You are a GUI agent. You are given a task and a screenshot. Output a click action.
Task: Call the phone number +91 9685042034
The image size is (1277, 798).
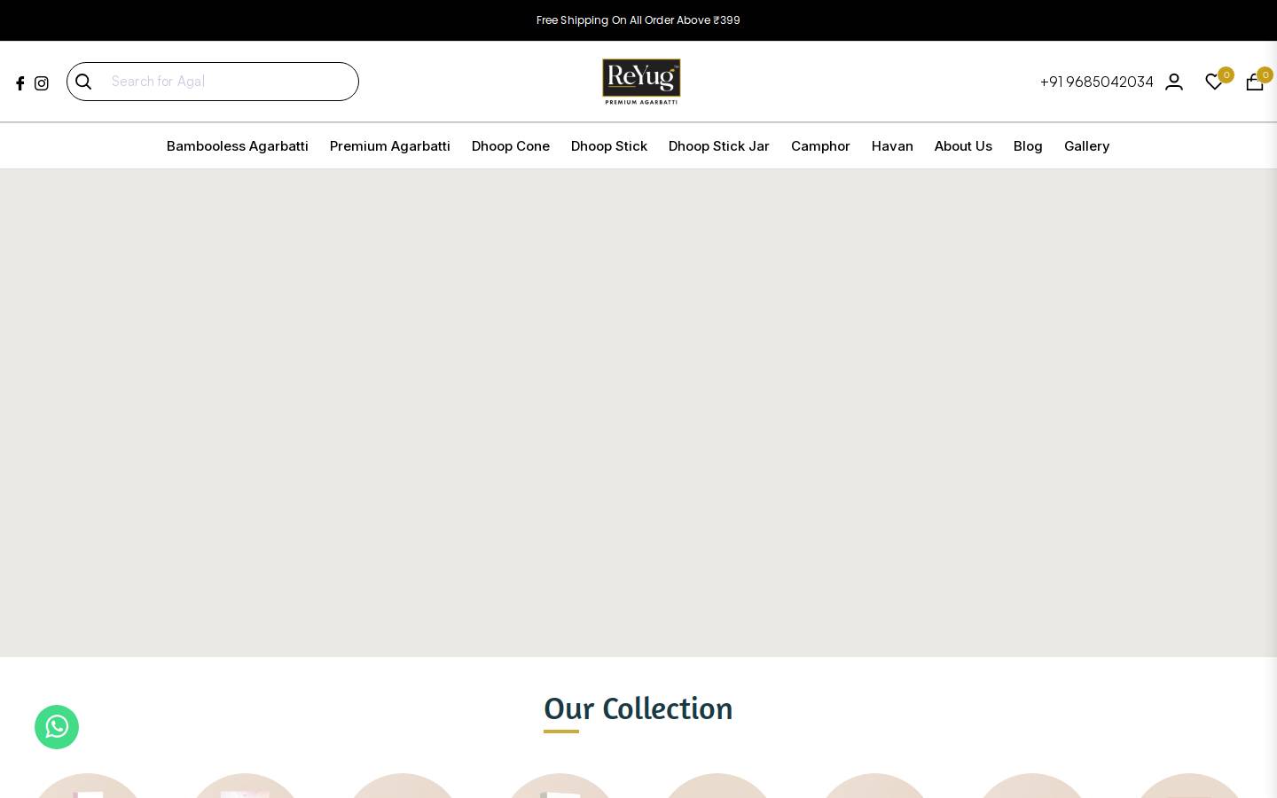point(1097,82)
